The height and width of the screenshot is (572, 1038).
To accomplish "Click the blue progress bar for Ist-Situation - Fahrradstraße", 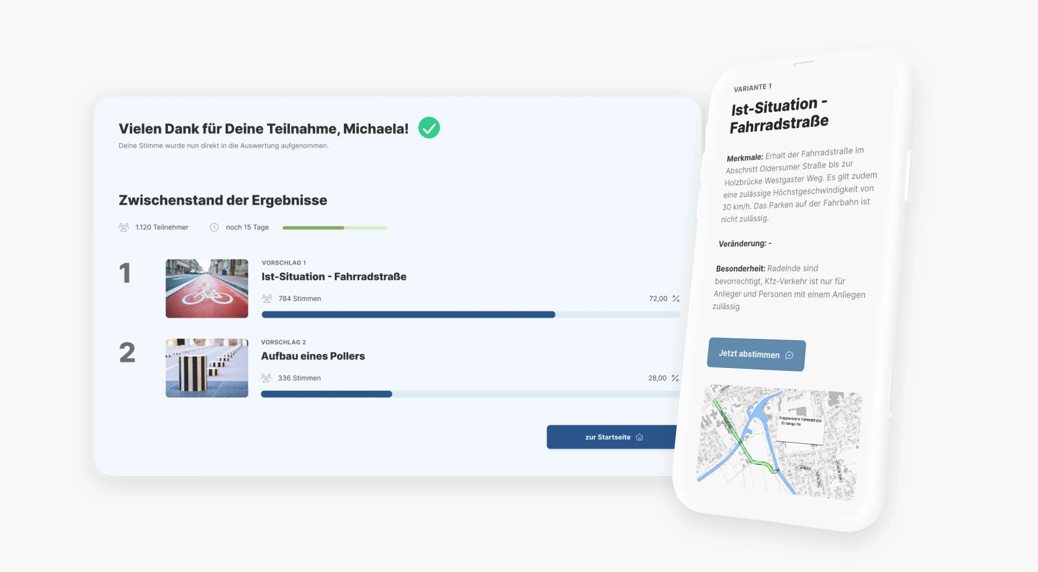I will (x=471, y=314).
